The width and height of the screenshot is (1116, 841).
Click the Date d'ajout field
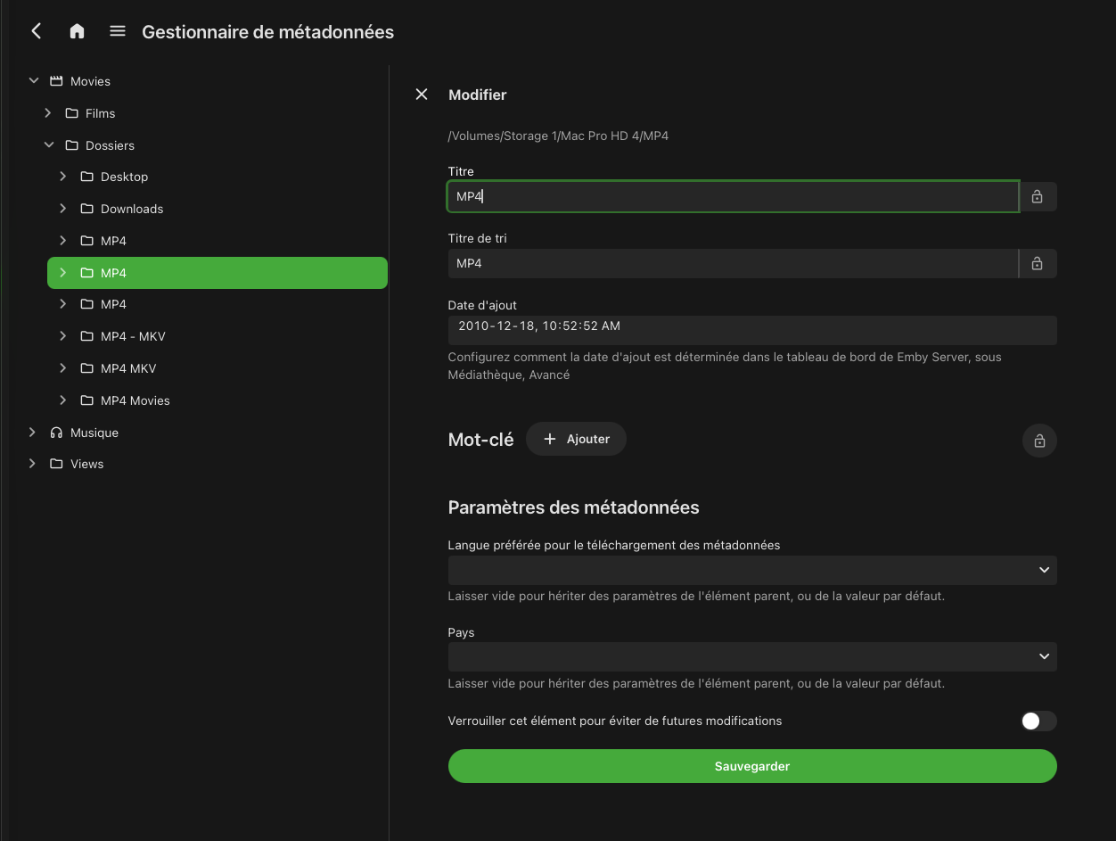point(751,326)
